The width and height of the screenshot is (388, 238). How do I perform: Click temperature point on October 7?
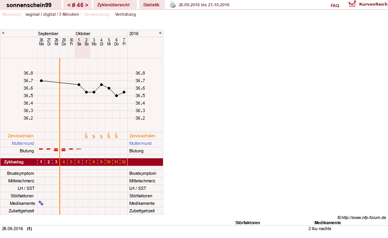[124, 92]
